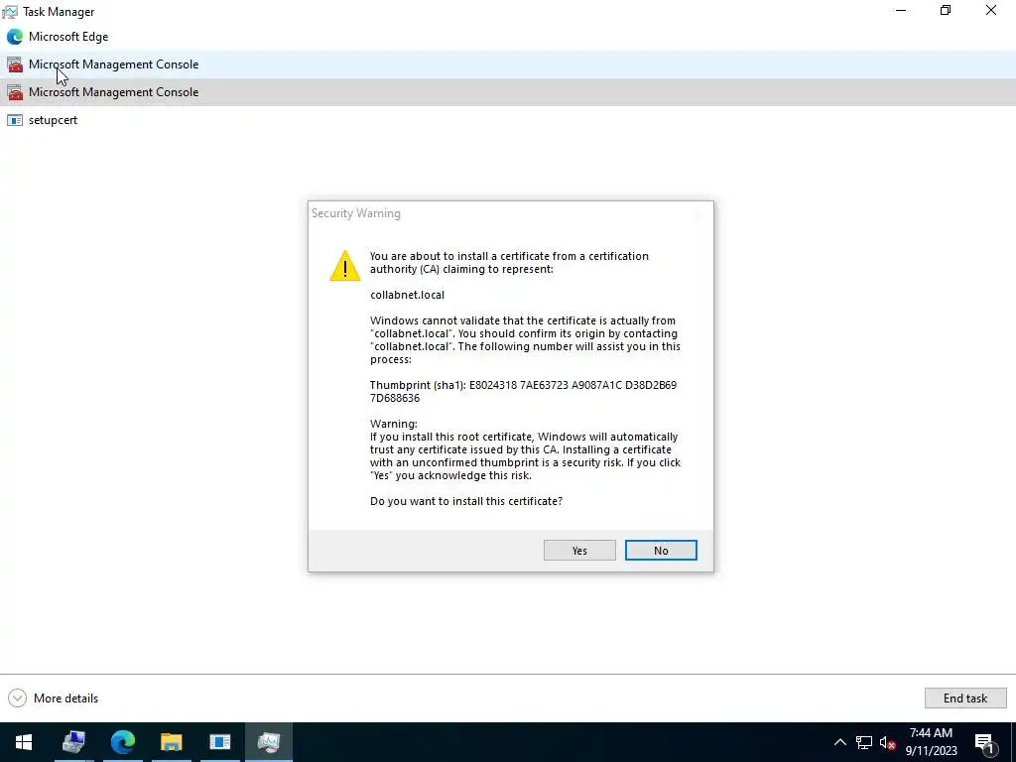Click the setupcert application icon in list
This screenshot has height=762, width=1016.
pyautogui.click(x=14, y=120)
